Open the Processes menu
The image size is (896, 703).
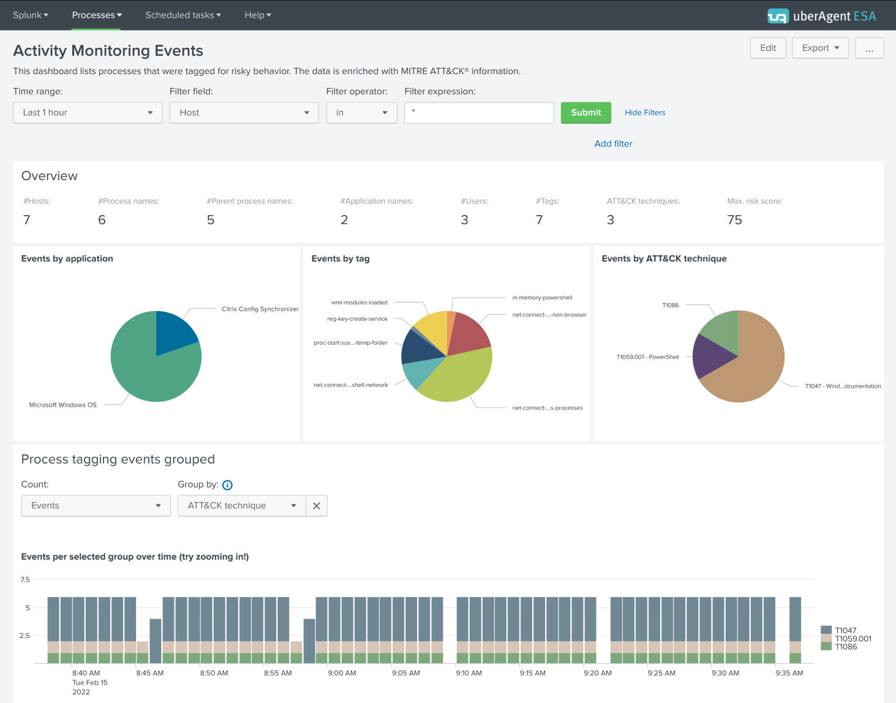97,15
